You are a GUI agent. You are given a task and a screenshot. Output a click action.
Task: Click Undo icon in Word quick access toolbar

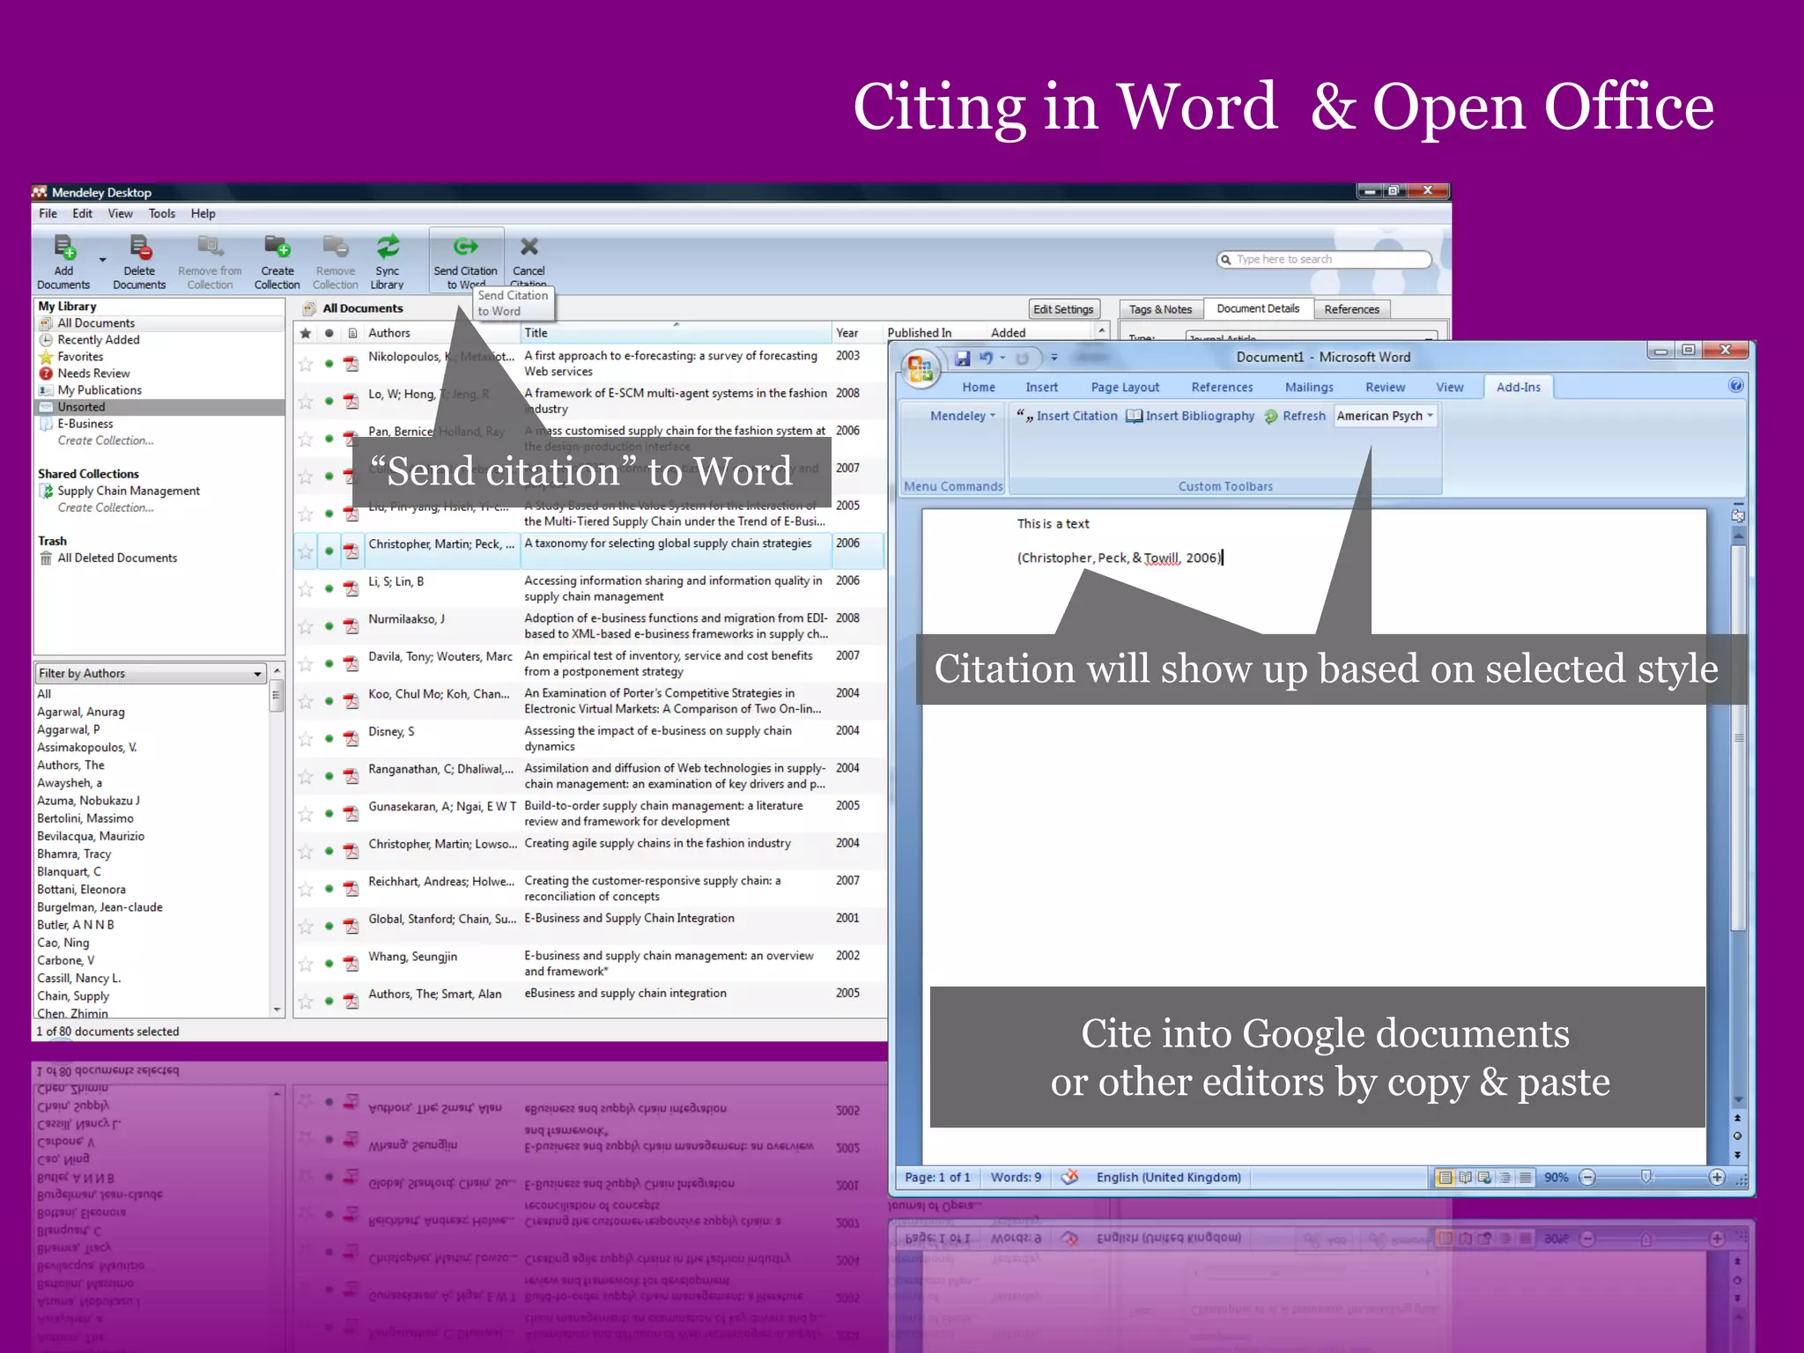click(x=985, y=358)
